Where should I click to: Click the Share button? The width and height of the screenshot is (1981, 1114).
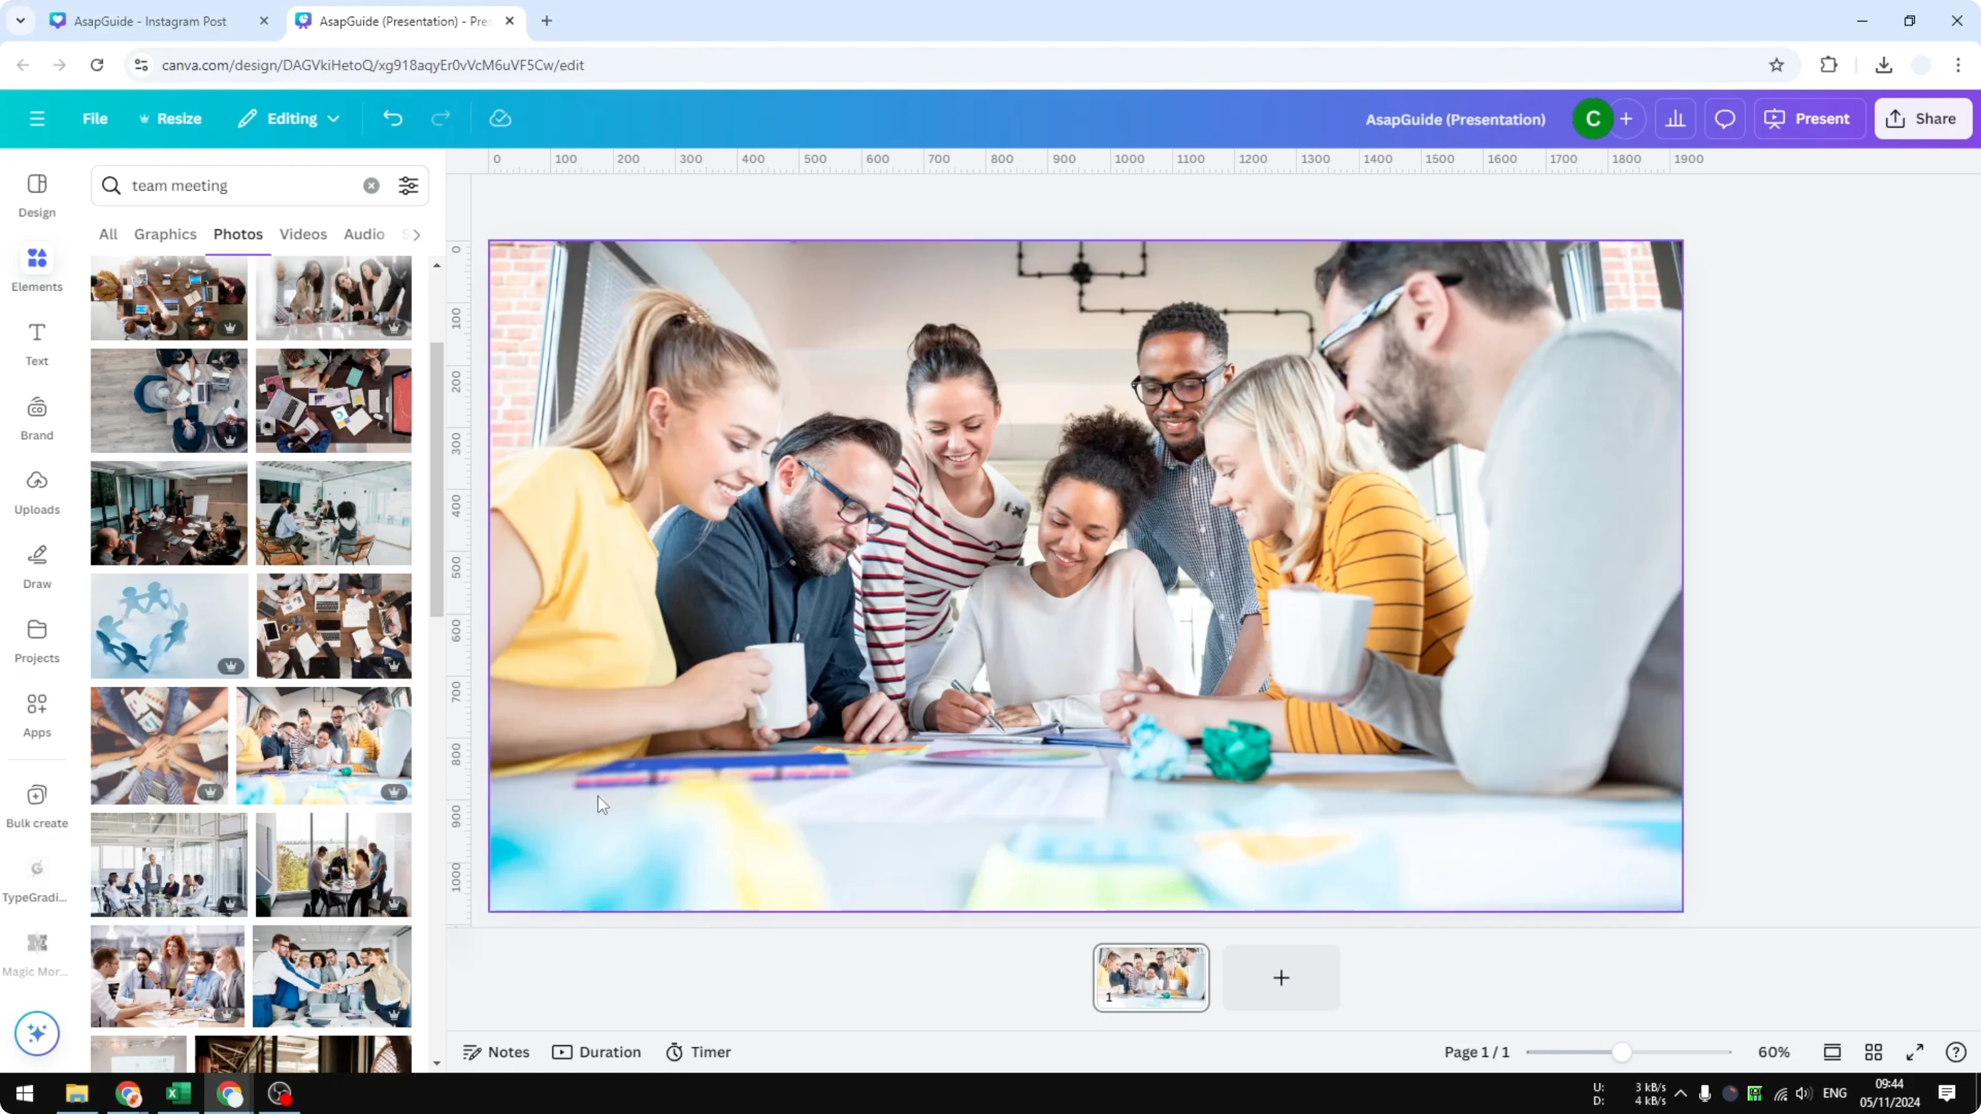[1922, 118]
